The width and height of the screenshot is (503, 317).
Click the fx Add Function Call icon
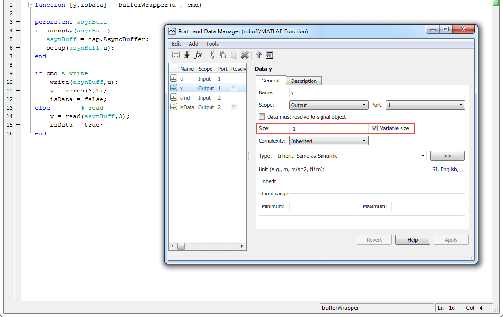[198, 55]
